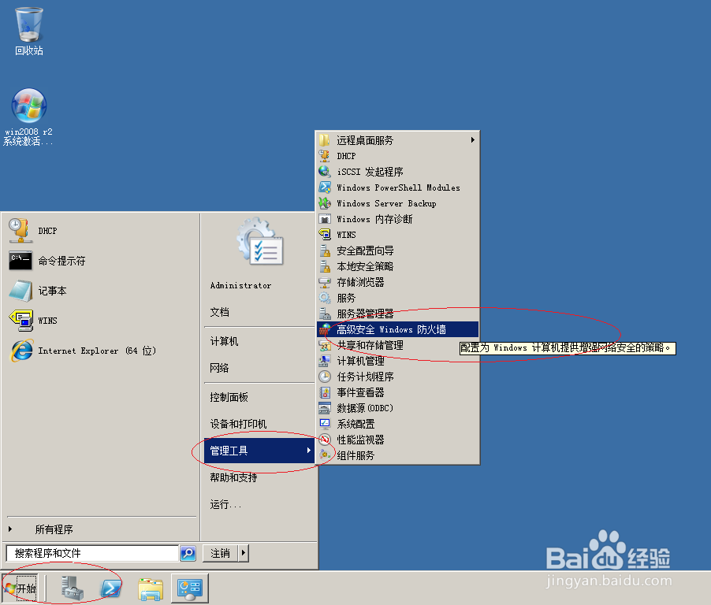Open 共享和存储管理
Screen dimensions: 711x605
click(397, 345)
